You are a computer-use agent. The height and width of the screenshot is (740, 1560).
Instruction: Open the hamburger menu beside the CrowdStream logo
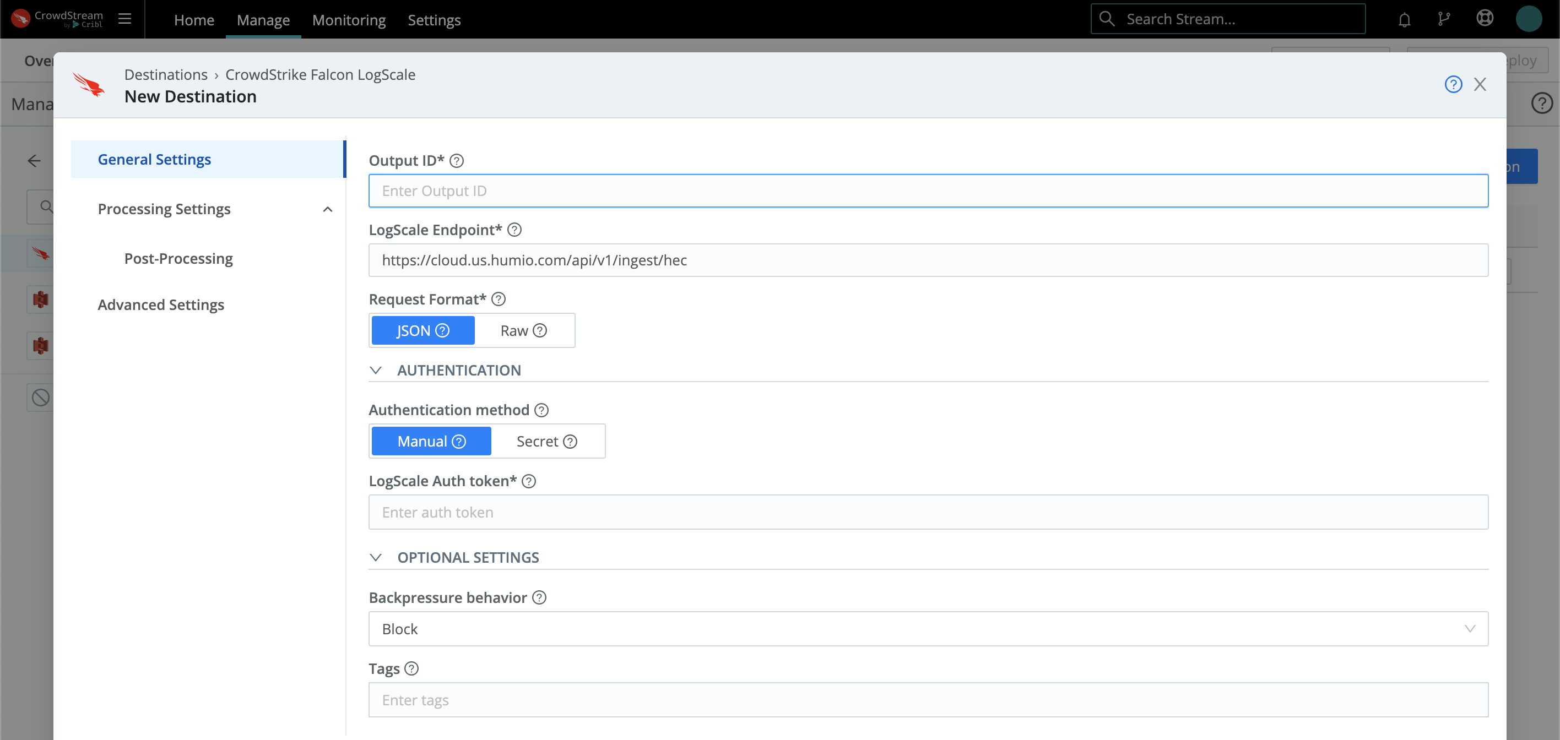(124, 19)
